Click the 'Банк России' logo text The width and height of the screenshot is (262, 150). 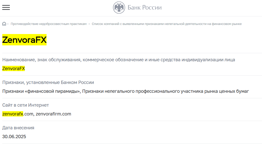144,8
